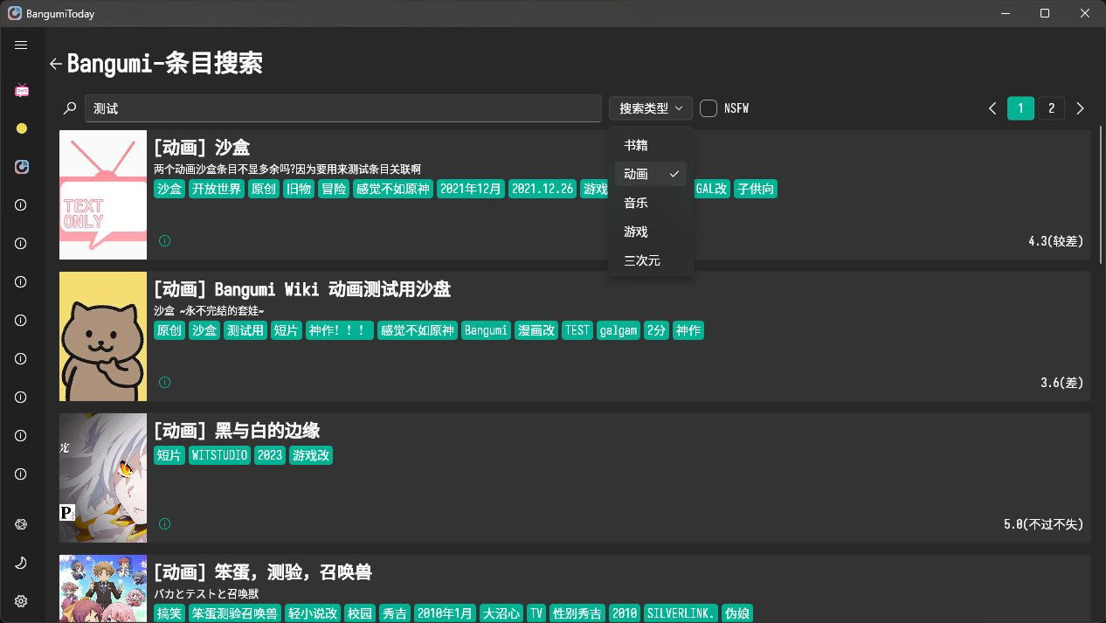
Task: Go to previous results page arrow
Action: (x=992, y=108)
